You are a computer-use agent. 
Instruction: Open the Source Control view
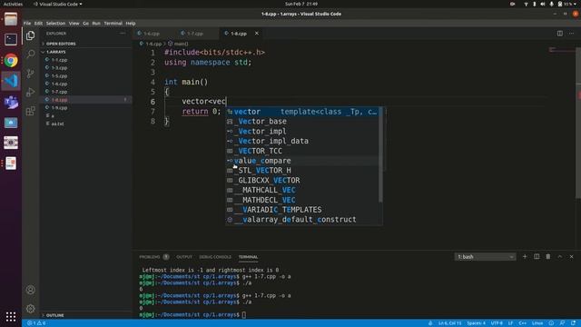(x=30, y=73)
